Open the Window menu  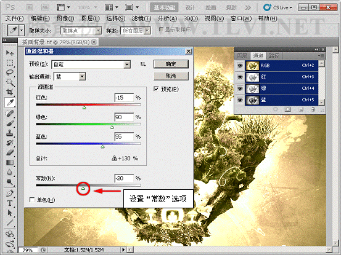point(240,18)
